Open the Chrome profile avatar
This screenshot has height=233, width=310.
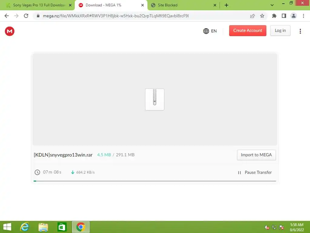point(294,16)
